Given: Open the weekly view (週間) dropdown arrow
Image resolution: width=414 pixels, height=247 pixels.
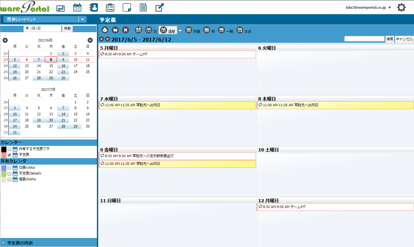Looking at the screenshot, I should (x=180, y=31).
